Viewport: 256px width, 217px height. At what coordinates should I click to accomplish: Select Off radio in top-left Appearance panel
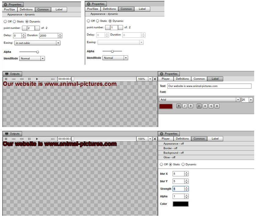5,22
